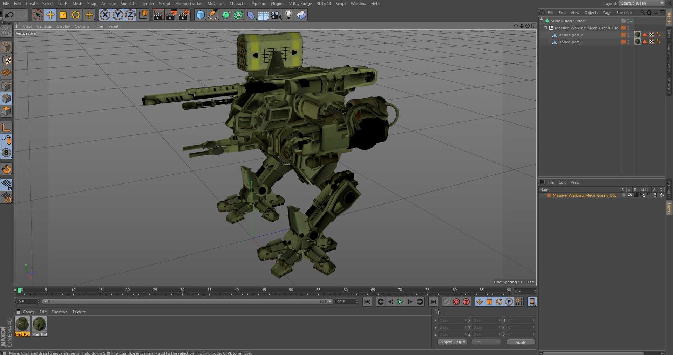Click the frame range slider bar
This screenshot has height=355, width=673.
(188, 301)
